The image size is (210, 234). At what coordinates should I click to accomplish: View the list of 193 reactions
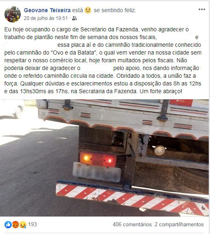(x=33, y=224)
